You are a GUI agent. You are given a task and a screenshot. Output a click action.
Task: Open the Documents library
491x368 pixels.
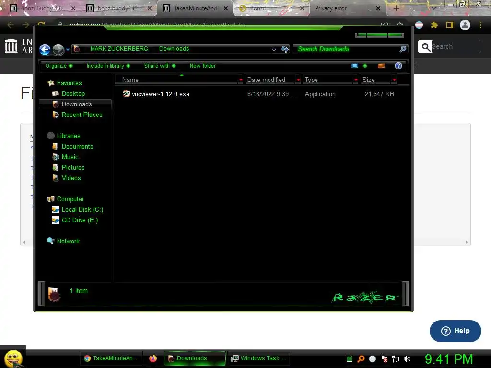[x=77, y=147]
